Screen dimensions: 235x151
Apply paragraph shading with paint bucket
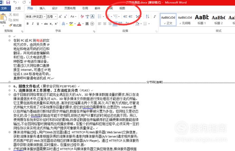click(x=137, y=24)
